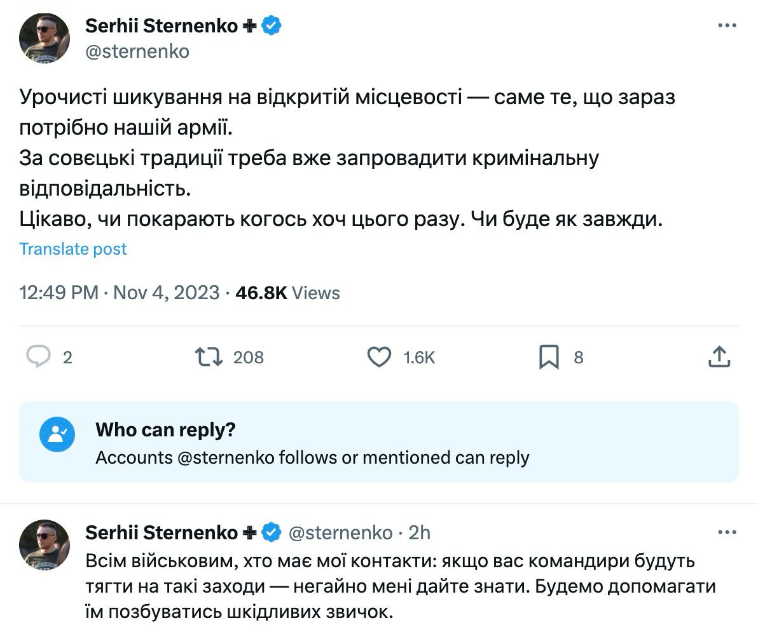Screen dimensions: 758x639
Task: Open the profile avatar beside the 2h reply
Action: (45, 544)
